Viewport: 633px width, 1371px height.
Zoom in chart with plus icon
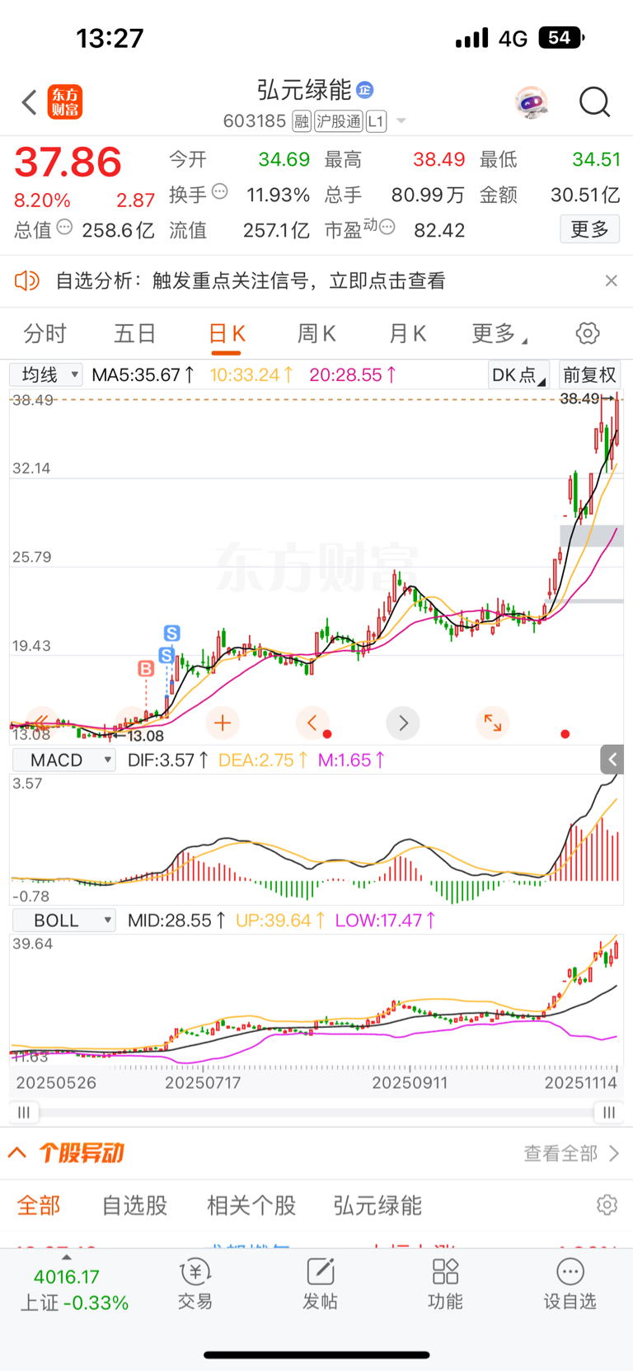[x=222, y=723]
